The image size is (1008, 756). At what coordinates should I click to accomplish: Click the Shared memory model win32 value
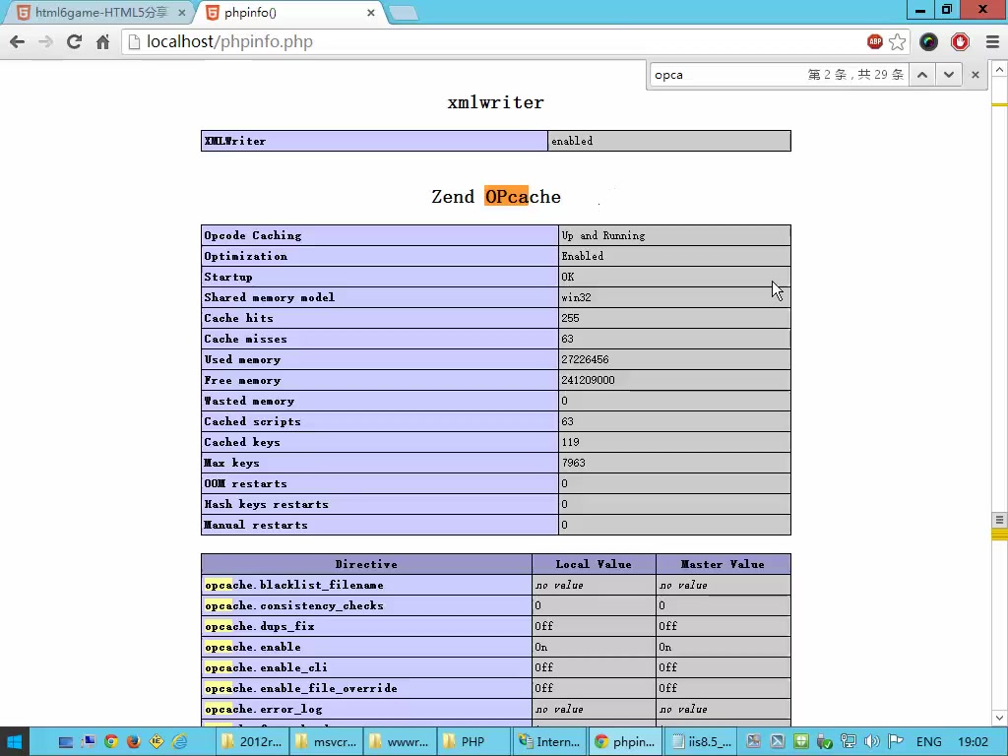click(576, 297)
